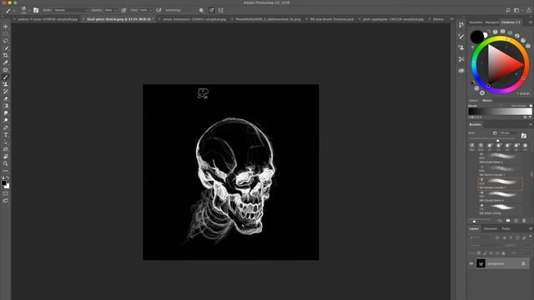
Task: Select the Crop tool
Action: click(6, 55)
